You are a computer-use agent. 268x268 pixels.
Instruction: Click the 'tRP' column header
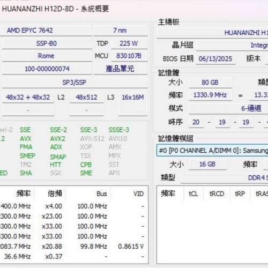pos(240,193)
